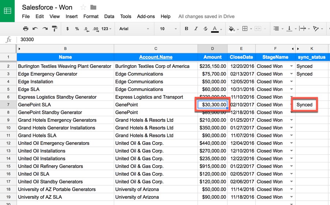The image size is (330, 205).
Task: Click Synced cell in GenePoint SLA row
Action: [x=312, y=105]
